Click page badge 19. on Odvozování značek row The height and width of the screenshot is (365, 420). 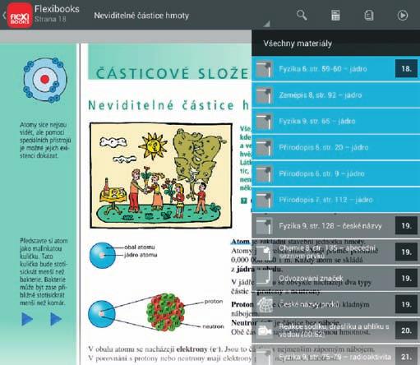(x=406, y=278)
